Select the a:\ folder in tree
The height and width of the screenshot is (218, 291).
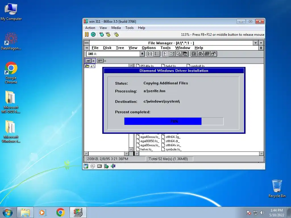(x=90, y=66)
